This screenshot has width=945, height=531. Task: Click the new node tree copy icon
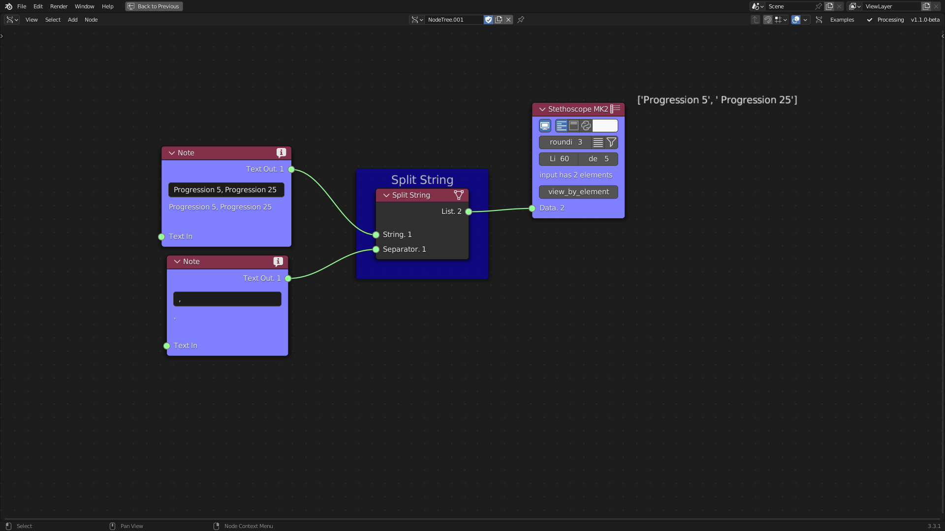[x=499, y=20]
